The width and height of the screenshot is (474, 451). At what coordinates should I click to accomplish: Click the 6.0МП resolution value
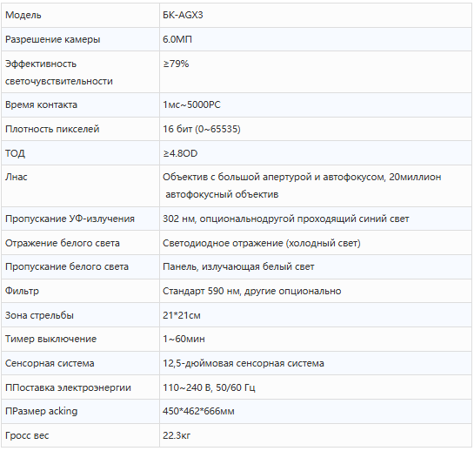(177, 39)
